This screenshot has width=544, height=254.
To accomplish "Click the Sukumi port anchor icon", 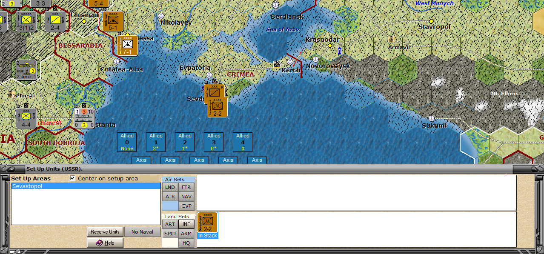I will pos(431,118).
